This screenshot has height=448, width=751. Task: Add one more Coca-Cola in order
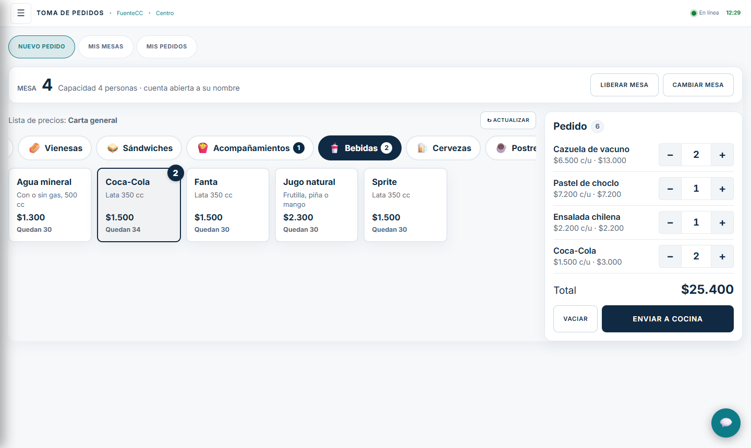coord(722,256)
